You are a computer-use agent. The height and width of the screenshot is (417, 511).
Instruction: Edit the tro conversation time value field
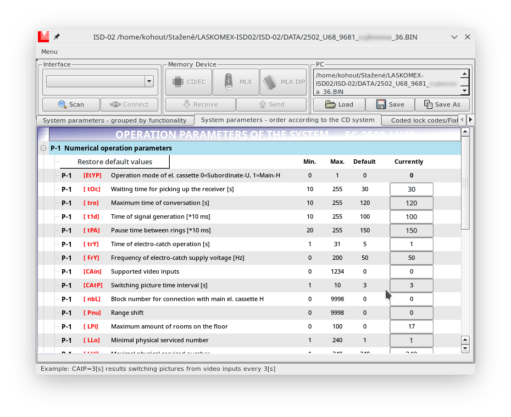412,203
